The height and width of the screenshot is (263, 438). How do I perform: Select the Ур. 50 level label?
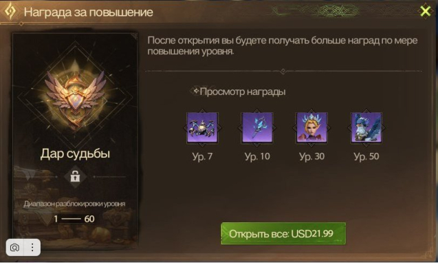tap(366, 156)
